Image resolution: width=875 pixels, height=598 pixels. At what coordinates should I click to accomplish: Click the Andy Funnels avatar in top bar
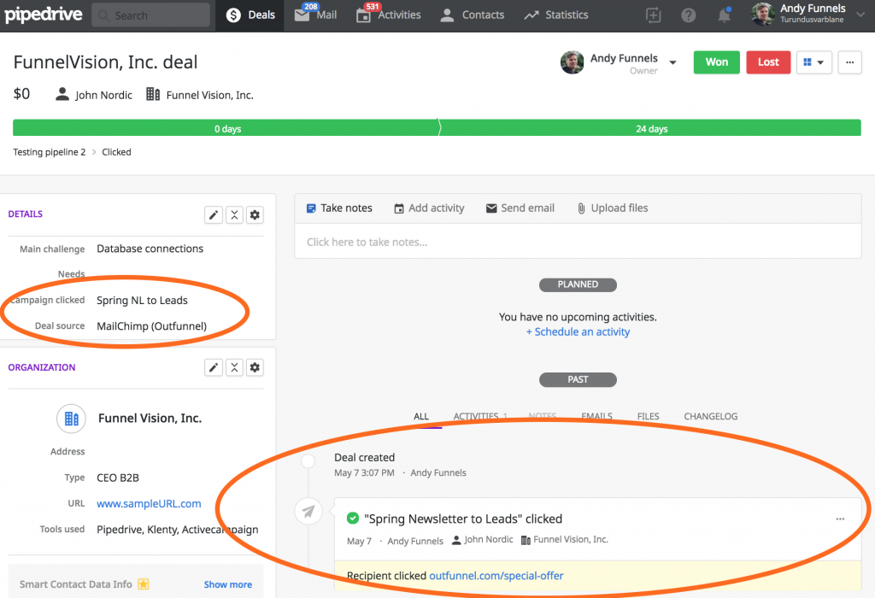(x=763, y=15)
